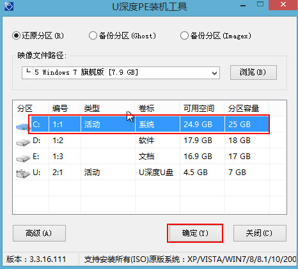Close the window via red X
This screenshot has height=269, width=298.
coord(283,4)
